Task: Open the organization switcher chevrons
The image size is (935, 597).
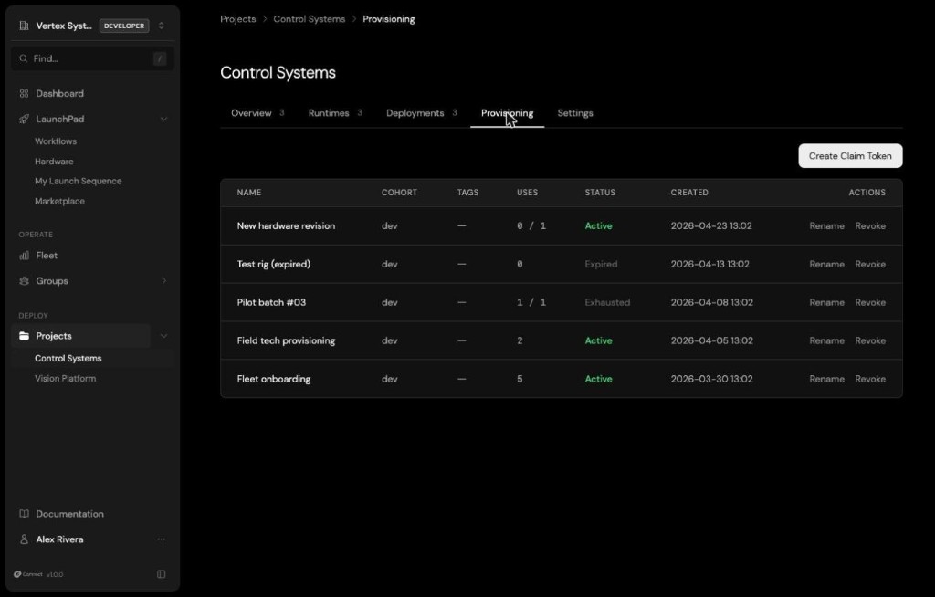Action: click(161, 26)
